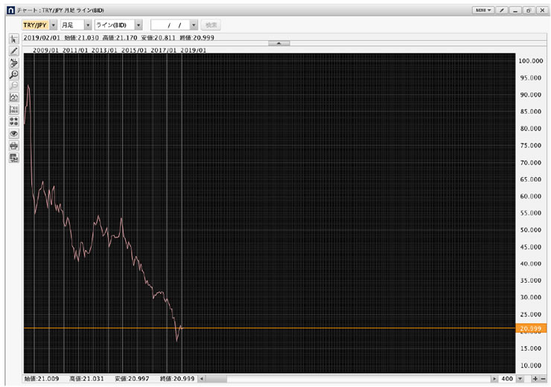The width and height of the screenshot is (551, 387).
Task: Open the technical indicators chart icon
Action: [13, 97]
